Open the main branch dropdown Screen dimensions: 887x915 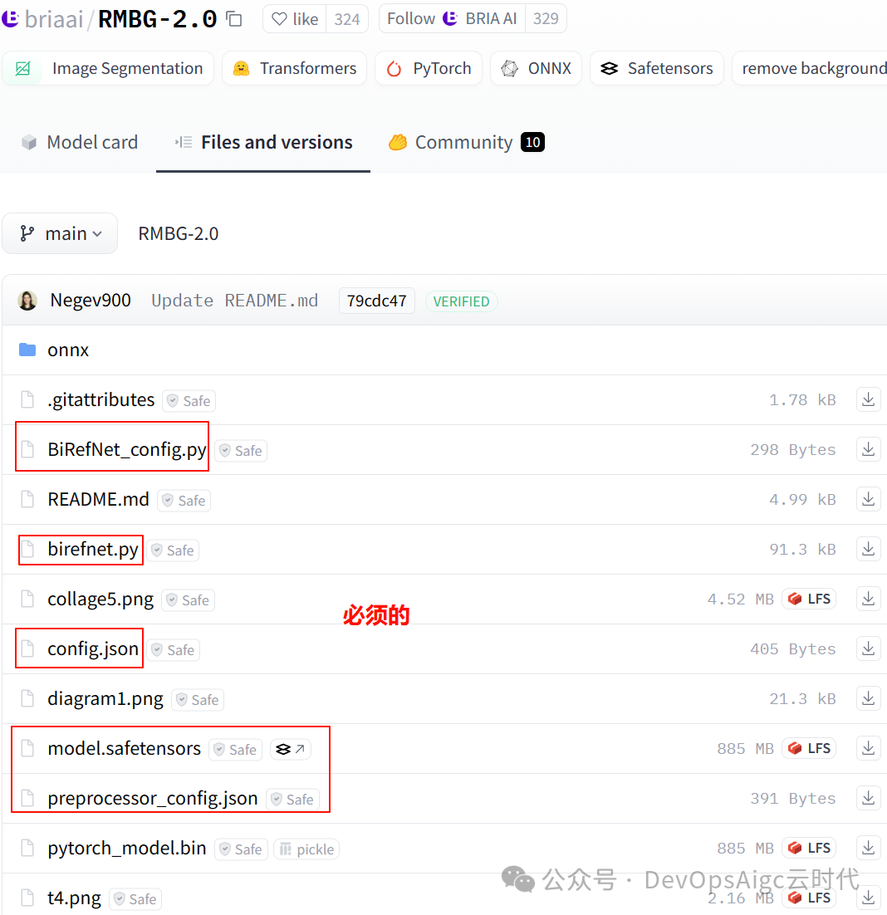tap(60, 233)
